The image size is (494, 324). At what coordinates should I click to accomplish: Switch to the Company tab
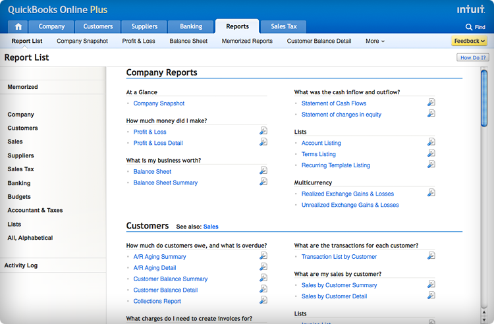click(51, 27)
